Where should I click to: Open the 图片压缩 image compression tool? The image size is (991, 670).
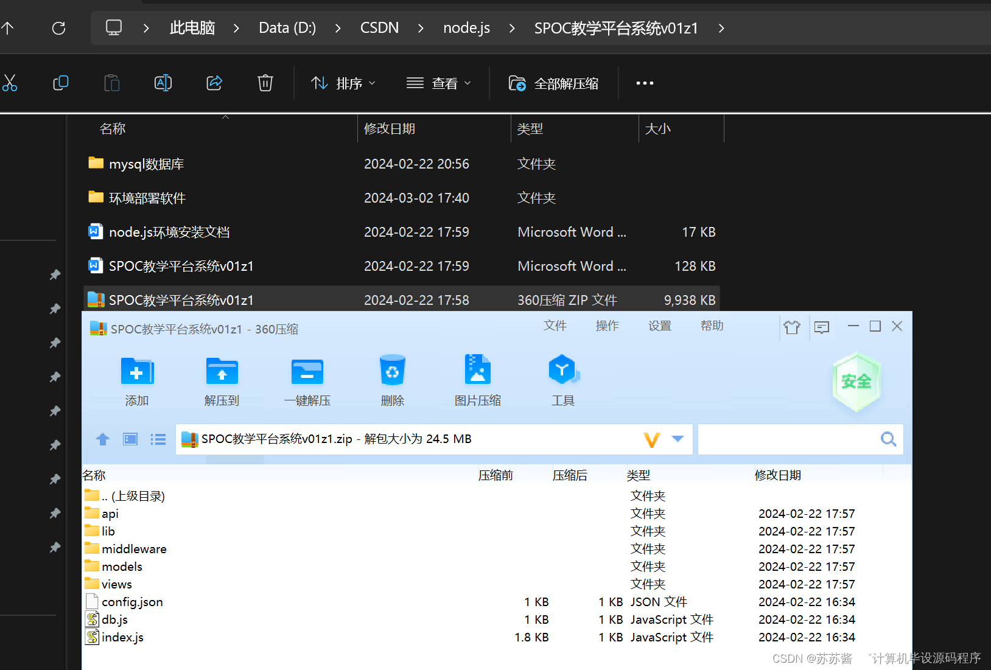[477, 379]
